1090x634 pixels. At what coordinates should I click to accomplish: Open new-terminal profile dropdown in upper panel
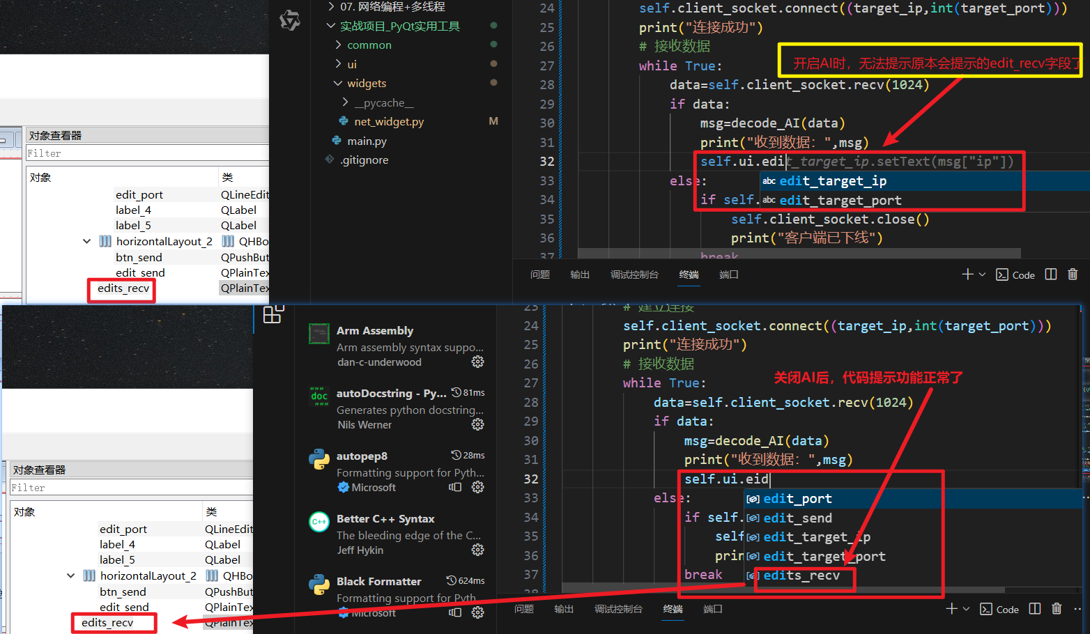[x=982, y=275]
